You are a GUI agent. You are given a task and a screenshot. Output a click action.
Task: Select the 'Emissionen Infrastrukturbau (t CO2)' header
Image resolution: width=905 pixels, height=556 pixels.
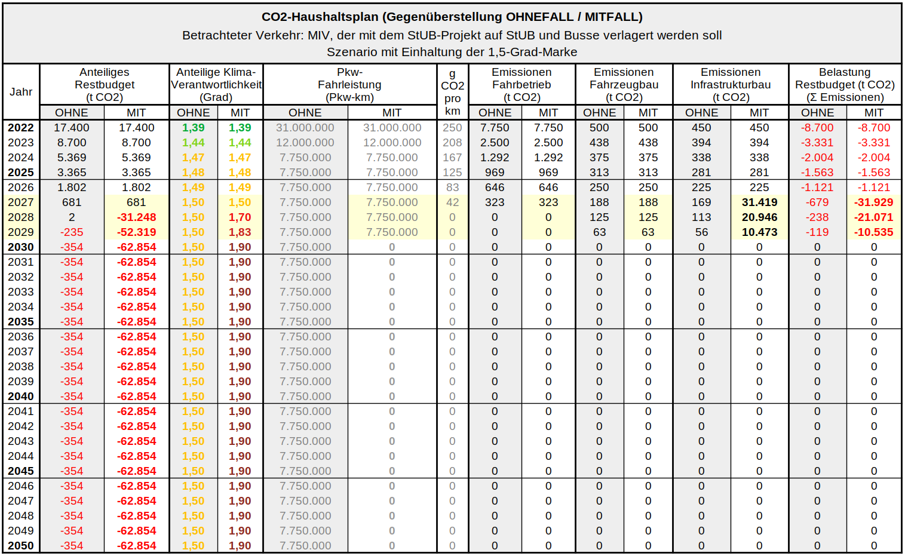[x=731, y=84]
